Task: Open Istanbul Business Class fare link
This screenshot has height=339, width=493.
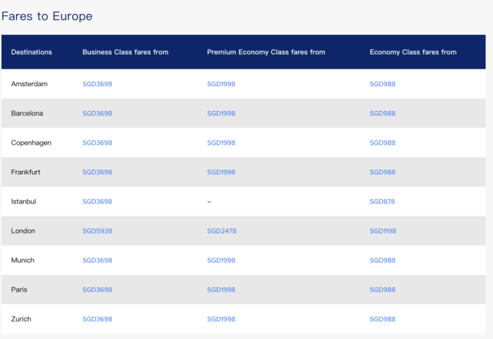Action: [97, 201]
